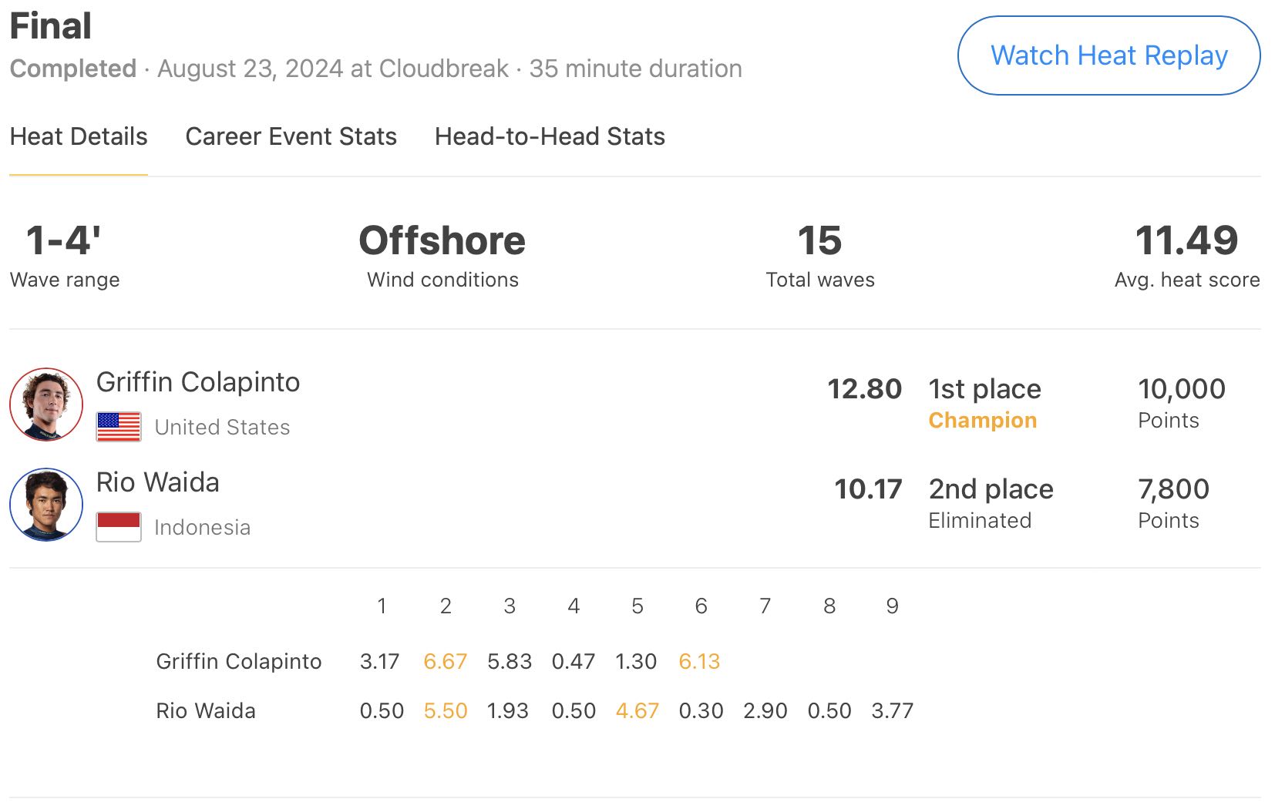Click Rio Waida's profile photo
Screen dimensions: 1275x809
[46, 505]
